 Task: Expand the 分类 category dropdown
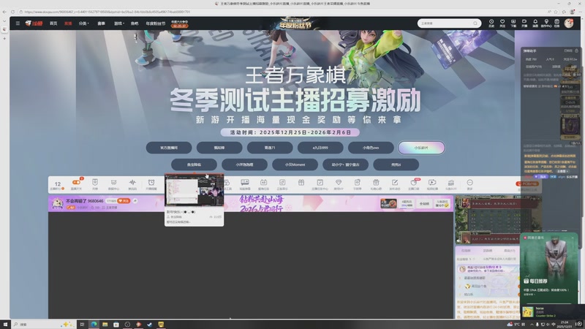pyautogui.click(x=83, y=23)
